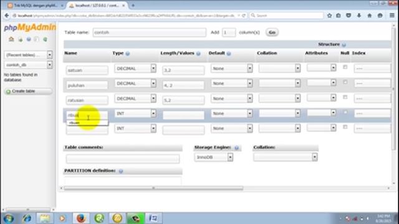Screen dimensions: 399x224
Task: Click the help icon beside Default header
Action: pyautogui.click(x=229, y=54)
